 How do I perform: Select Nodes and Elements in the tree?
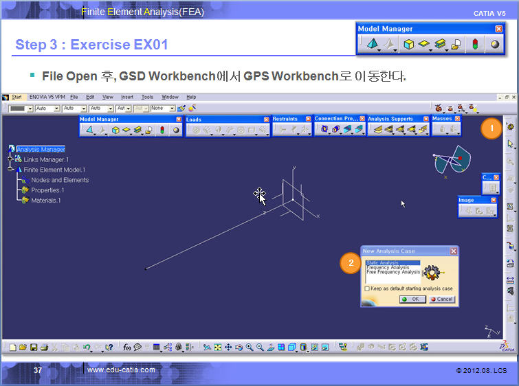(x=60, y=180)
